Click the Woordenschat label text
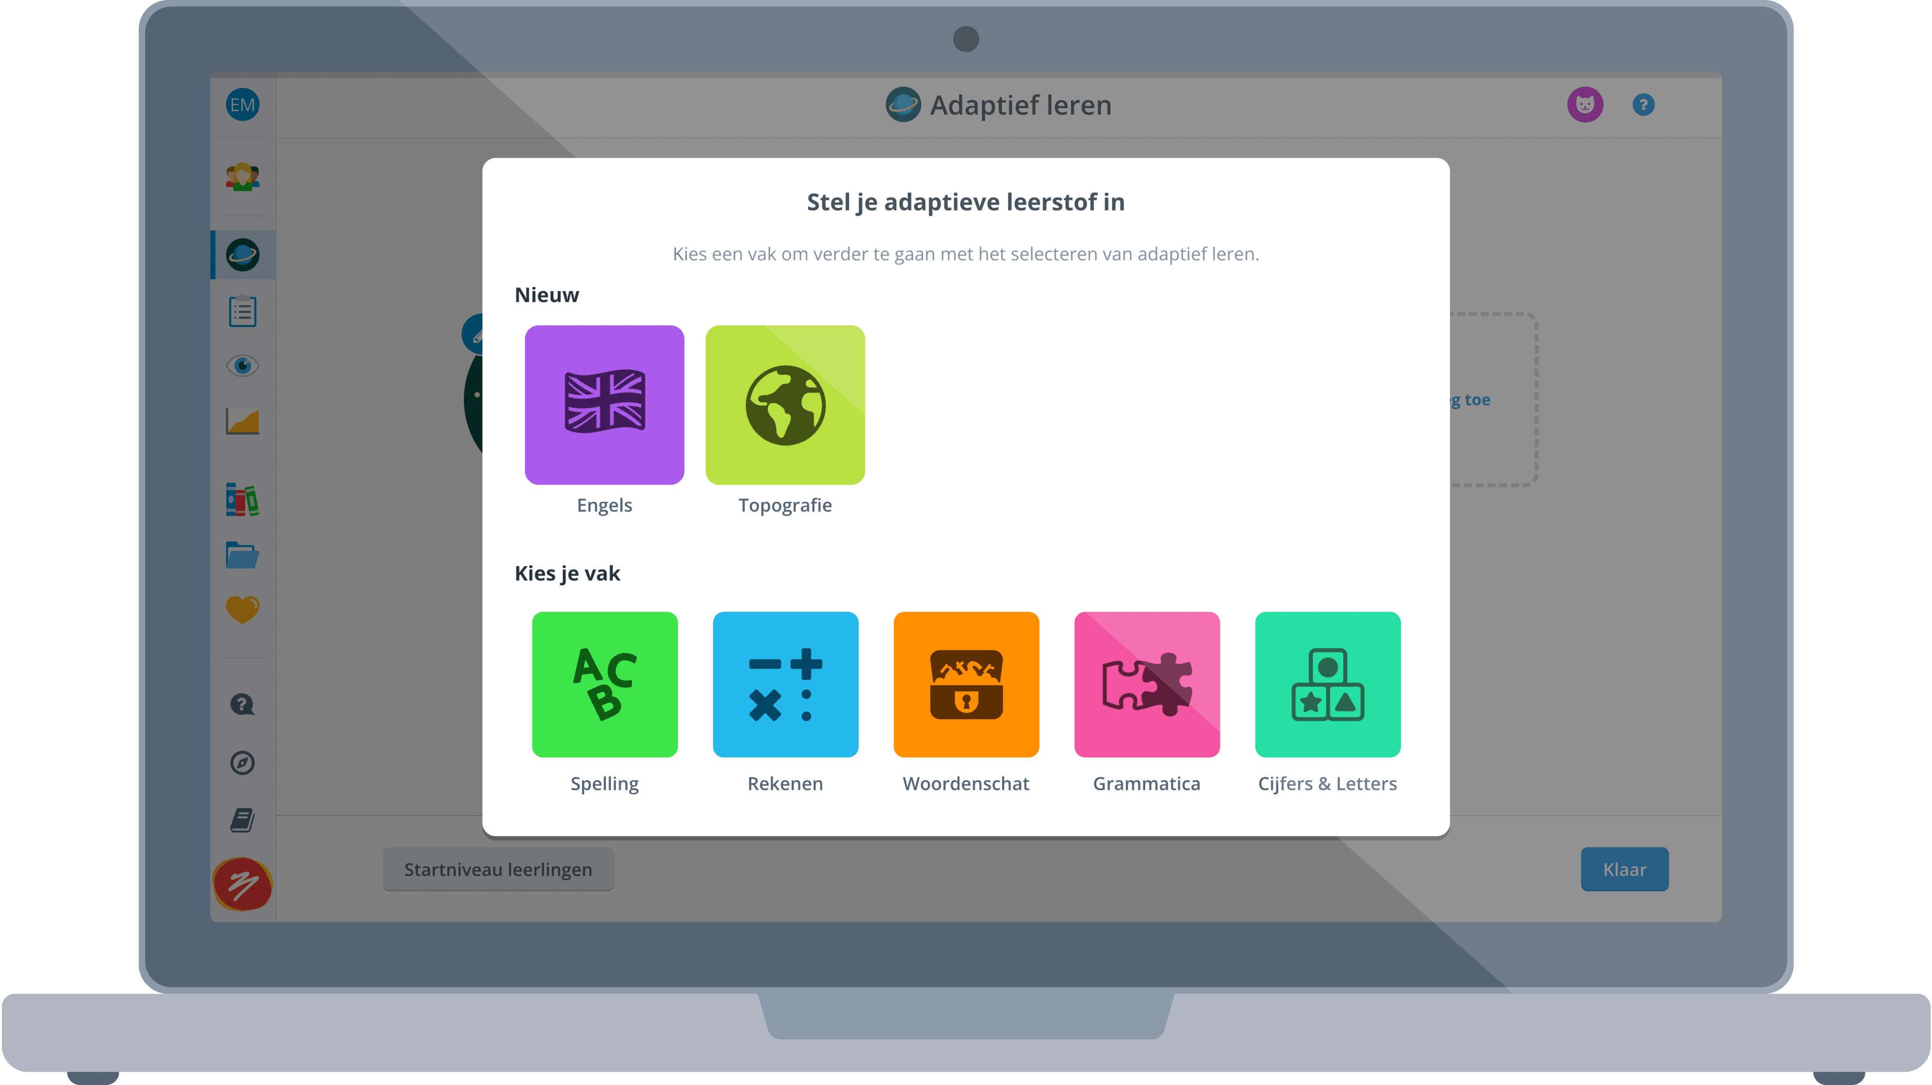 [x=966, y=784]
